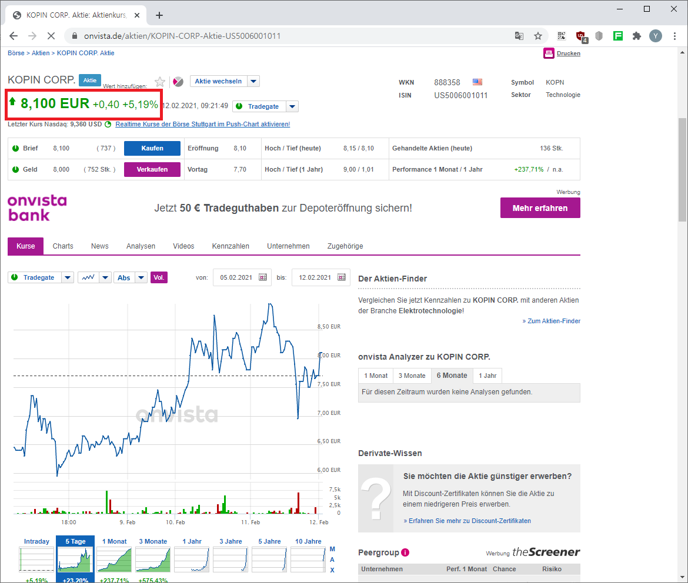Image resolution: width=688 pixels, height=583 pixels.
Task: Open the Realtime Kurse Börse Stuttgart link
Action: tap(203, 124)
